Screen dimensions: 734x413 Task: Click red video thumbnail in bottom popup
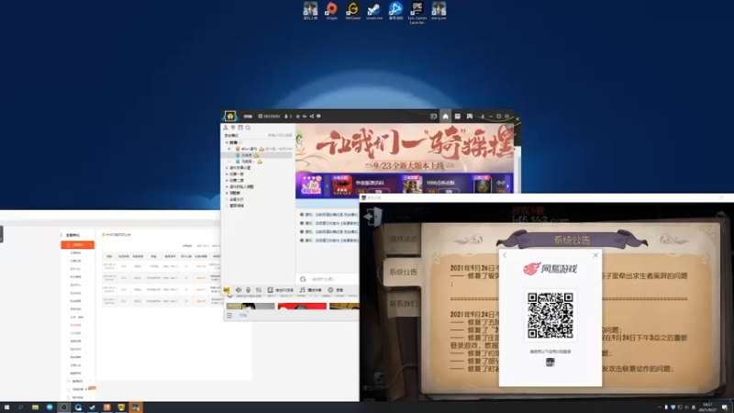[x=302, y=307]
